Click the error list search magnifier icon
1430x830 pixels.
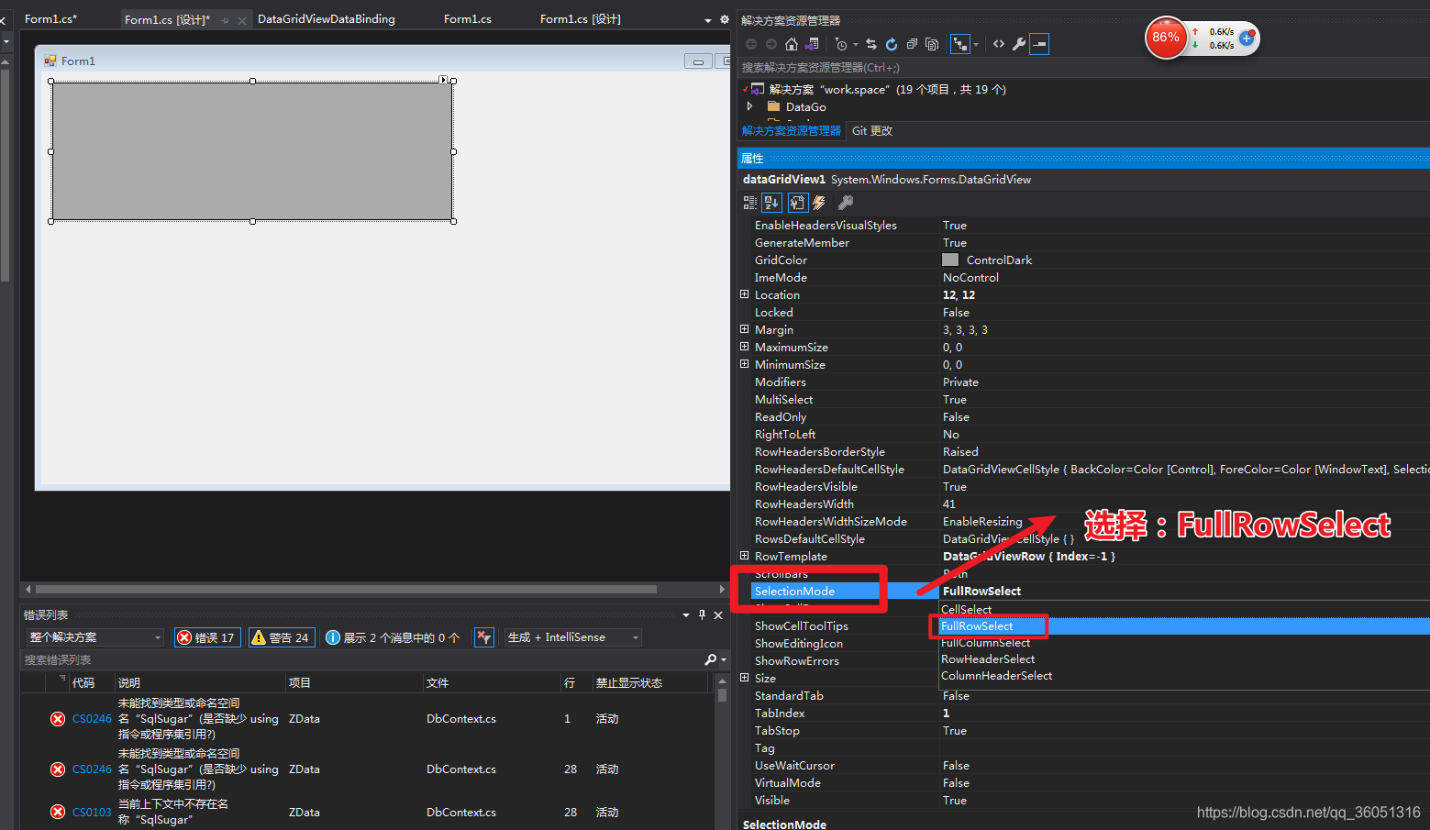711,659
